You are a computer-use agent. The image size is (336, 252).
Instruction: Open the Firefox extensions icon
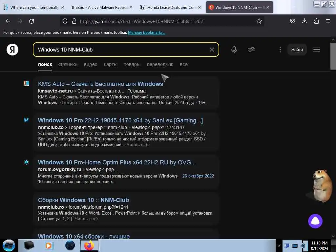(316, 21)
